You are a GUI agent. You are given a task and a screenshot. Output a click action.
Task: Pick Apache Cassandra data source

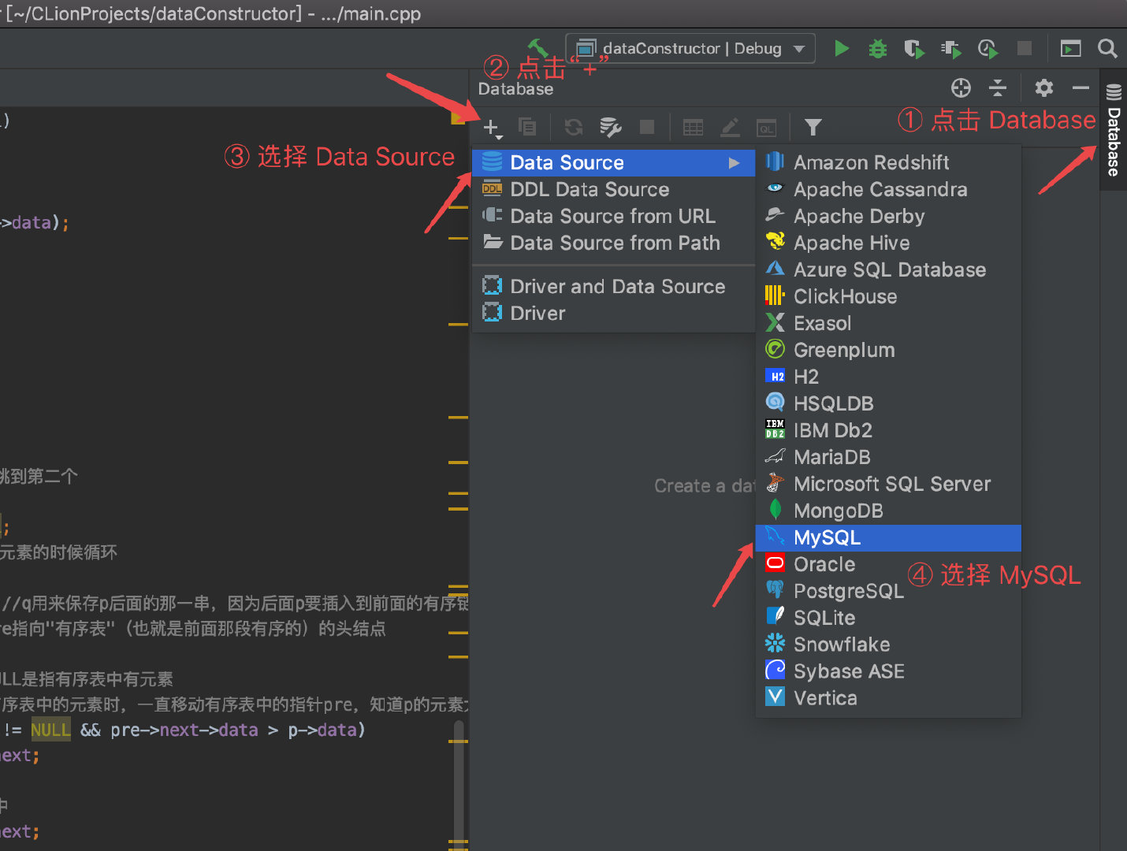click(x=888, y=190)
